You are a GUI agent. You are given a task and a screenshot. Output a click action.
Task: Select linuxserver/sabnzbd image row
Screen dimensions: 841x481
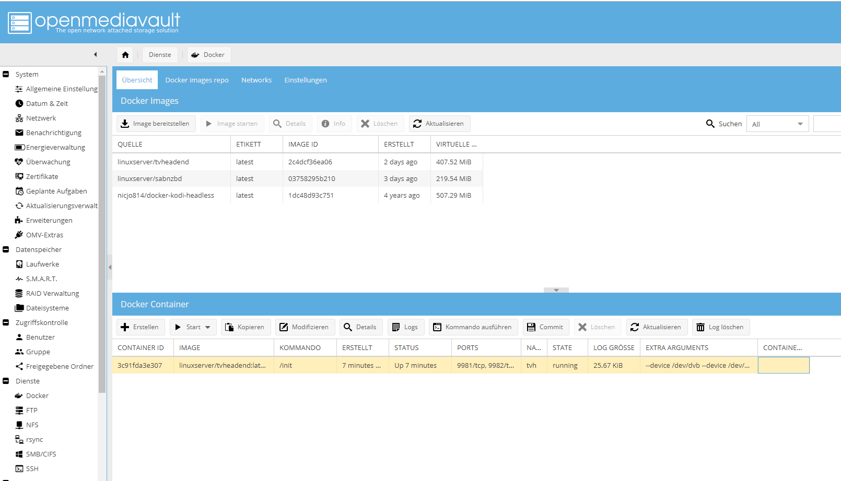298,178
